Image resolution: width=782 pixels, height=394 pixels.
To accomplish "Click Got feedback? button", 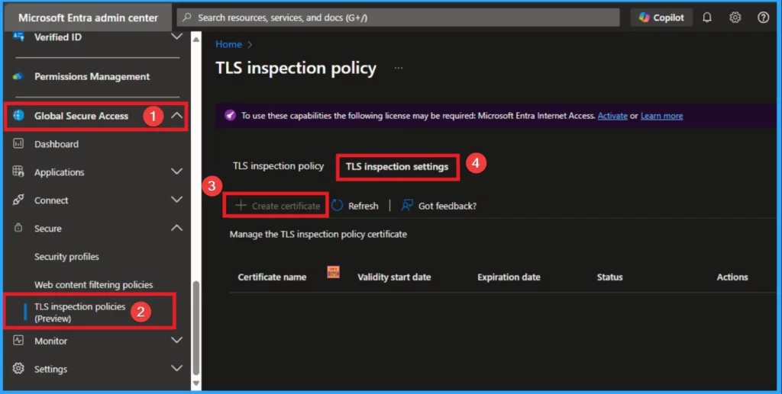I will 439,206.
